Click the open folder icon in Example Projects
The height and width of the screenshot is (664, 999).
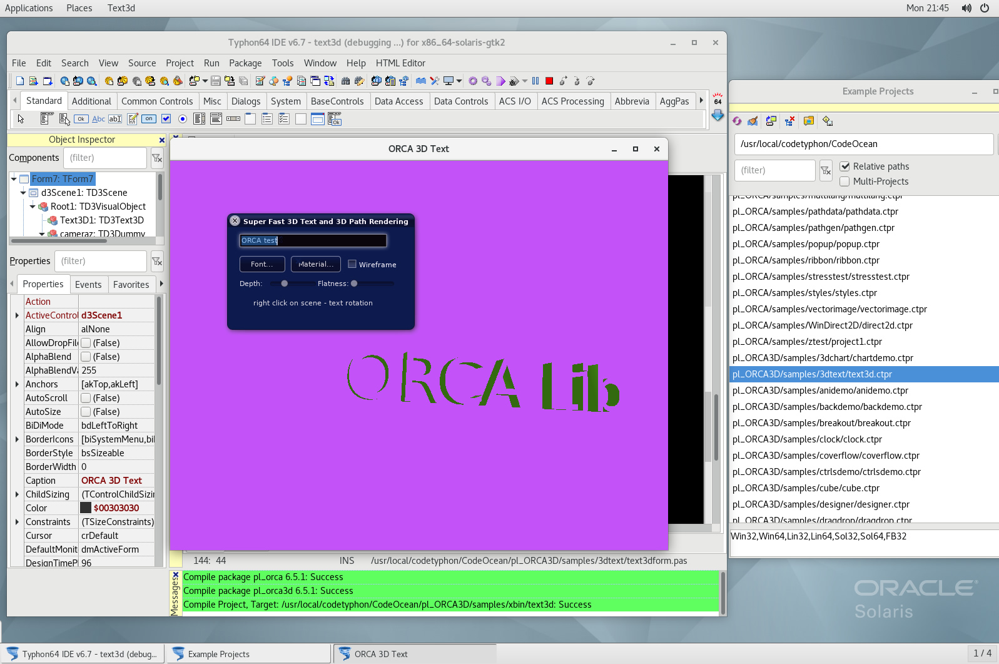tap(809, 121)
